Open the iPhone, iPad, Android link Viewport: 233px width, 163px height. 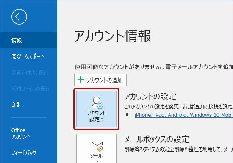184,115
